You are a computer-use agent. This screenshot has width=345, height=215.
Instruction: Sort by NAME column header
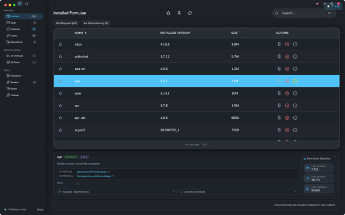click(x=80, y=33)
